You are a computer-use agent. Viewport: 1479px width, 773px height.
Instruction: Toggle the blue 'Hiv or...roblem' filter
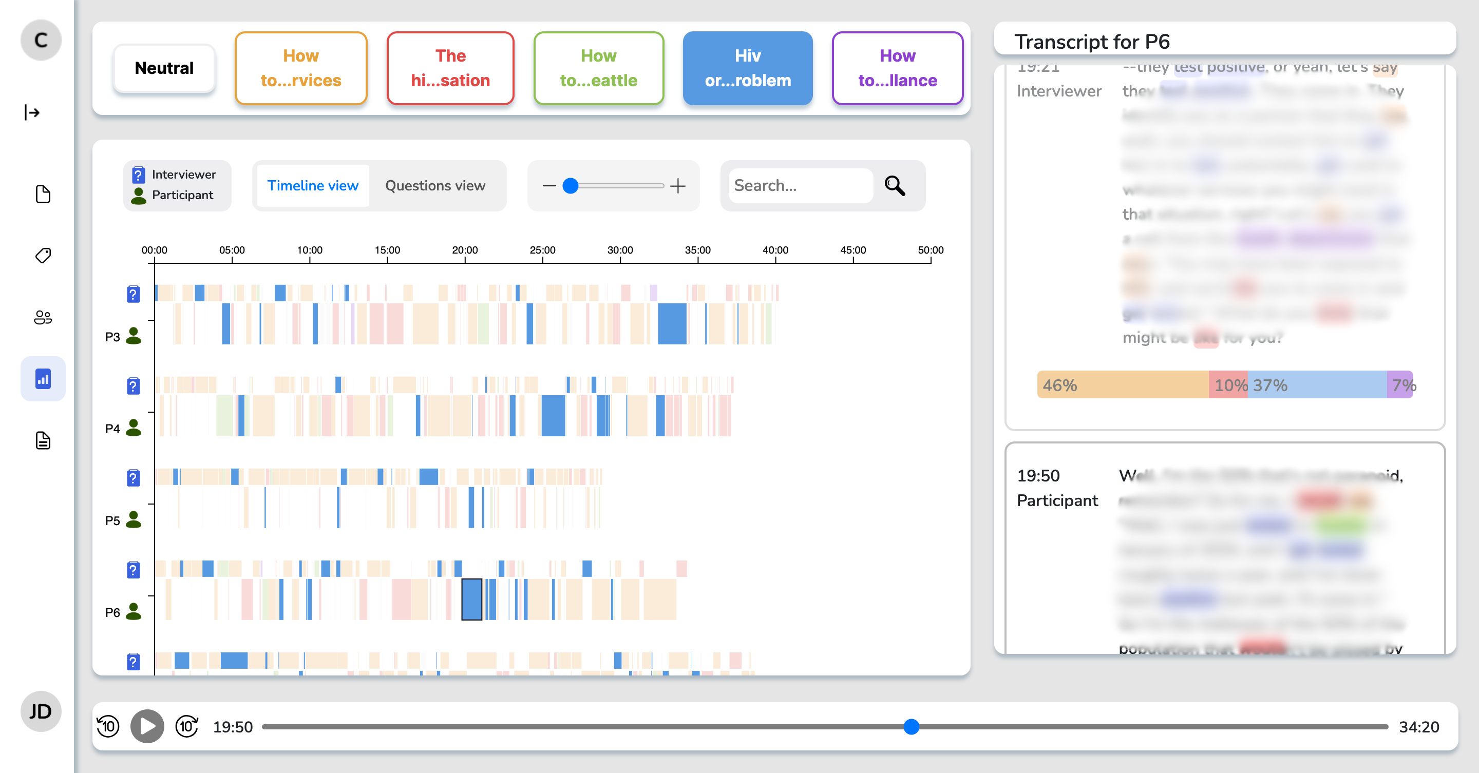point(748,68)
